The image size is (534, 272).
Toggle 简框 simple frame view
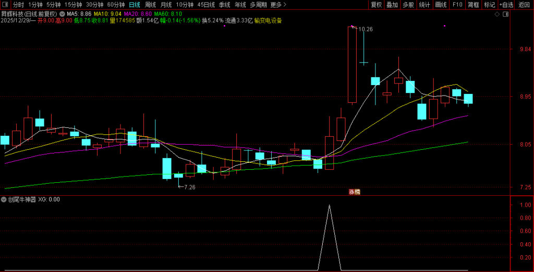(x=473, y=5)
